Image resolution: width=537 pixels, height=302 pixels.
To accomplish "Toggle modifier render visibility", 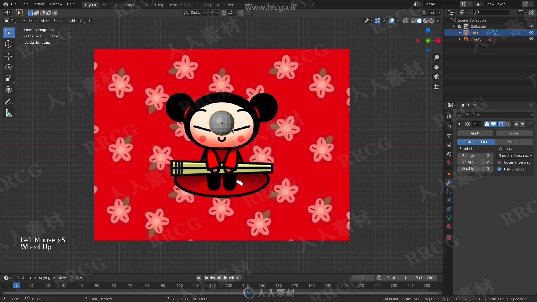I will point(487,124).
